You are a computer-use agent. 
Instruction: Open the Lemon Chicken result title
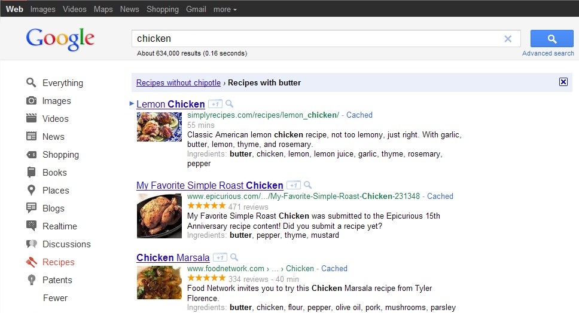pyautogui.click(x=170, y=104)
